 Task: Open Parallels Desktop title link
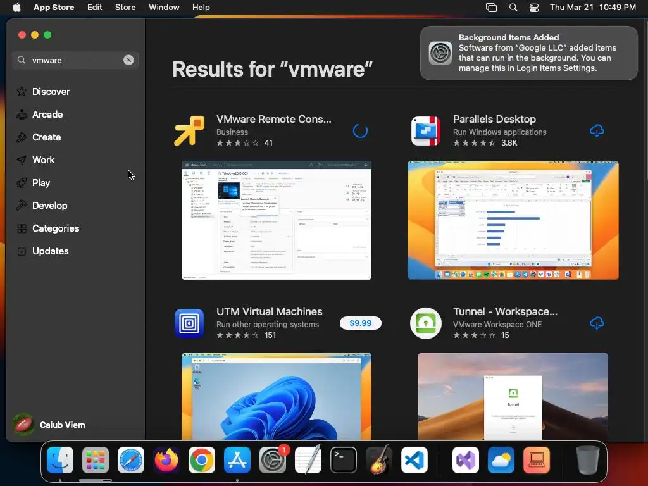494,119
